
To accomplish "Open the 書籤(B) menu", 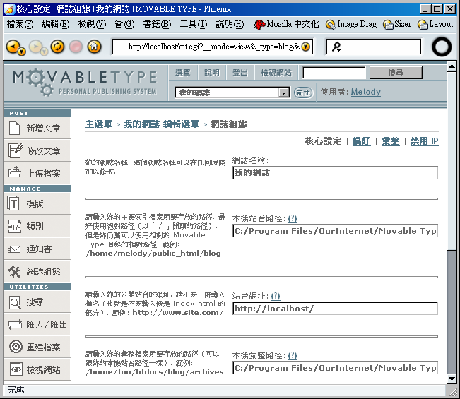I will (157, 24).
